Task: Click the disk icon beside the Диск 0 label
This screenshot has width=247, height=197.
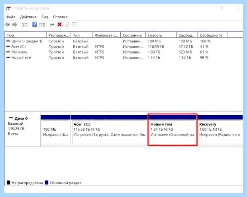Action: click(11, 118)
